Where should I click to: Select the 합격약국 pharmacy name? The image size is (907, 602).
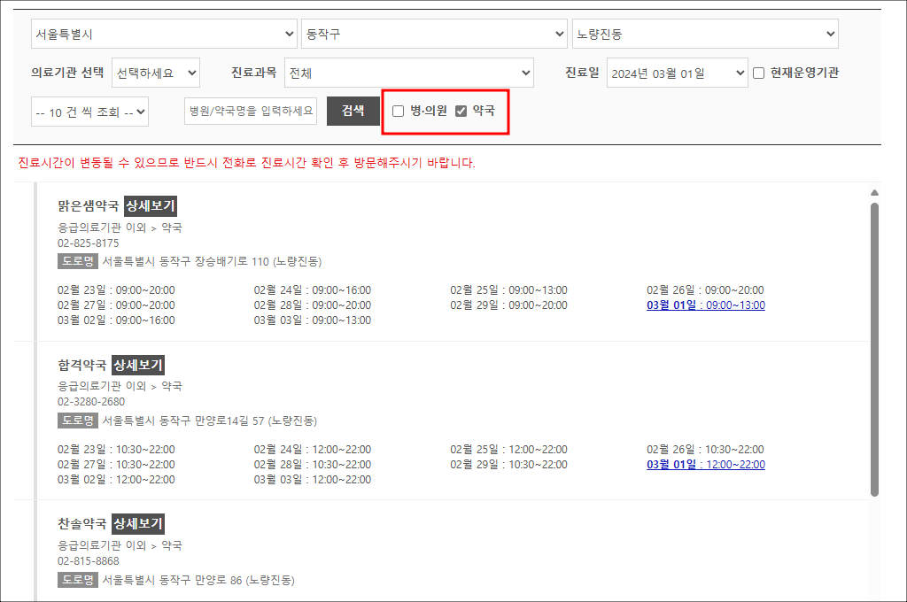point(81,365)
